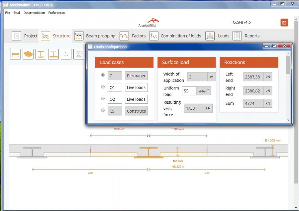Open the Factors icon
The width and height of the screenshot is (299, 211).
[124, 36]
